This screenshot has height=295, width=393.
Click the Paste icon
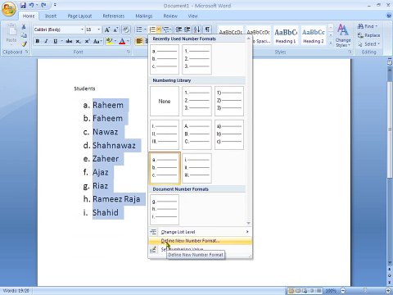[x=11, y=30]
